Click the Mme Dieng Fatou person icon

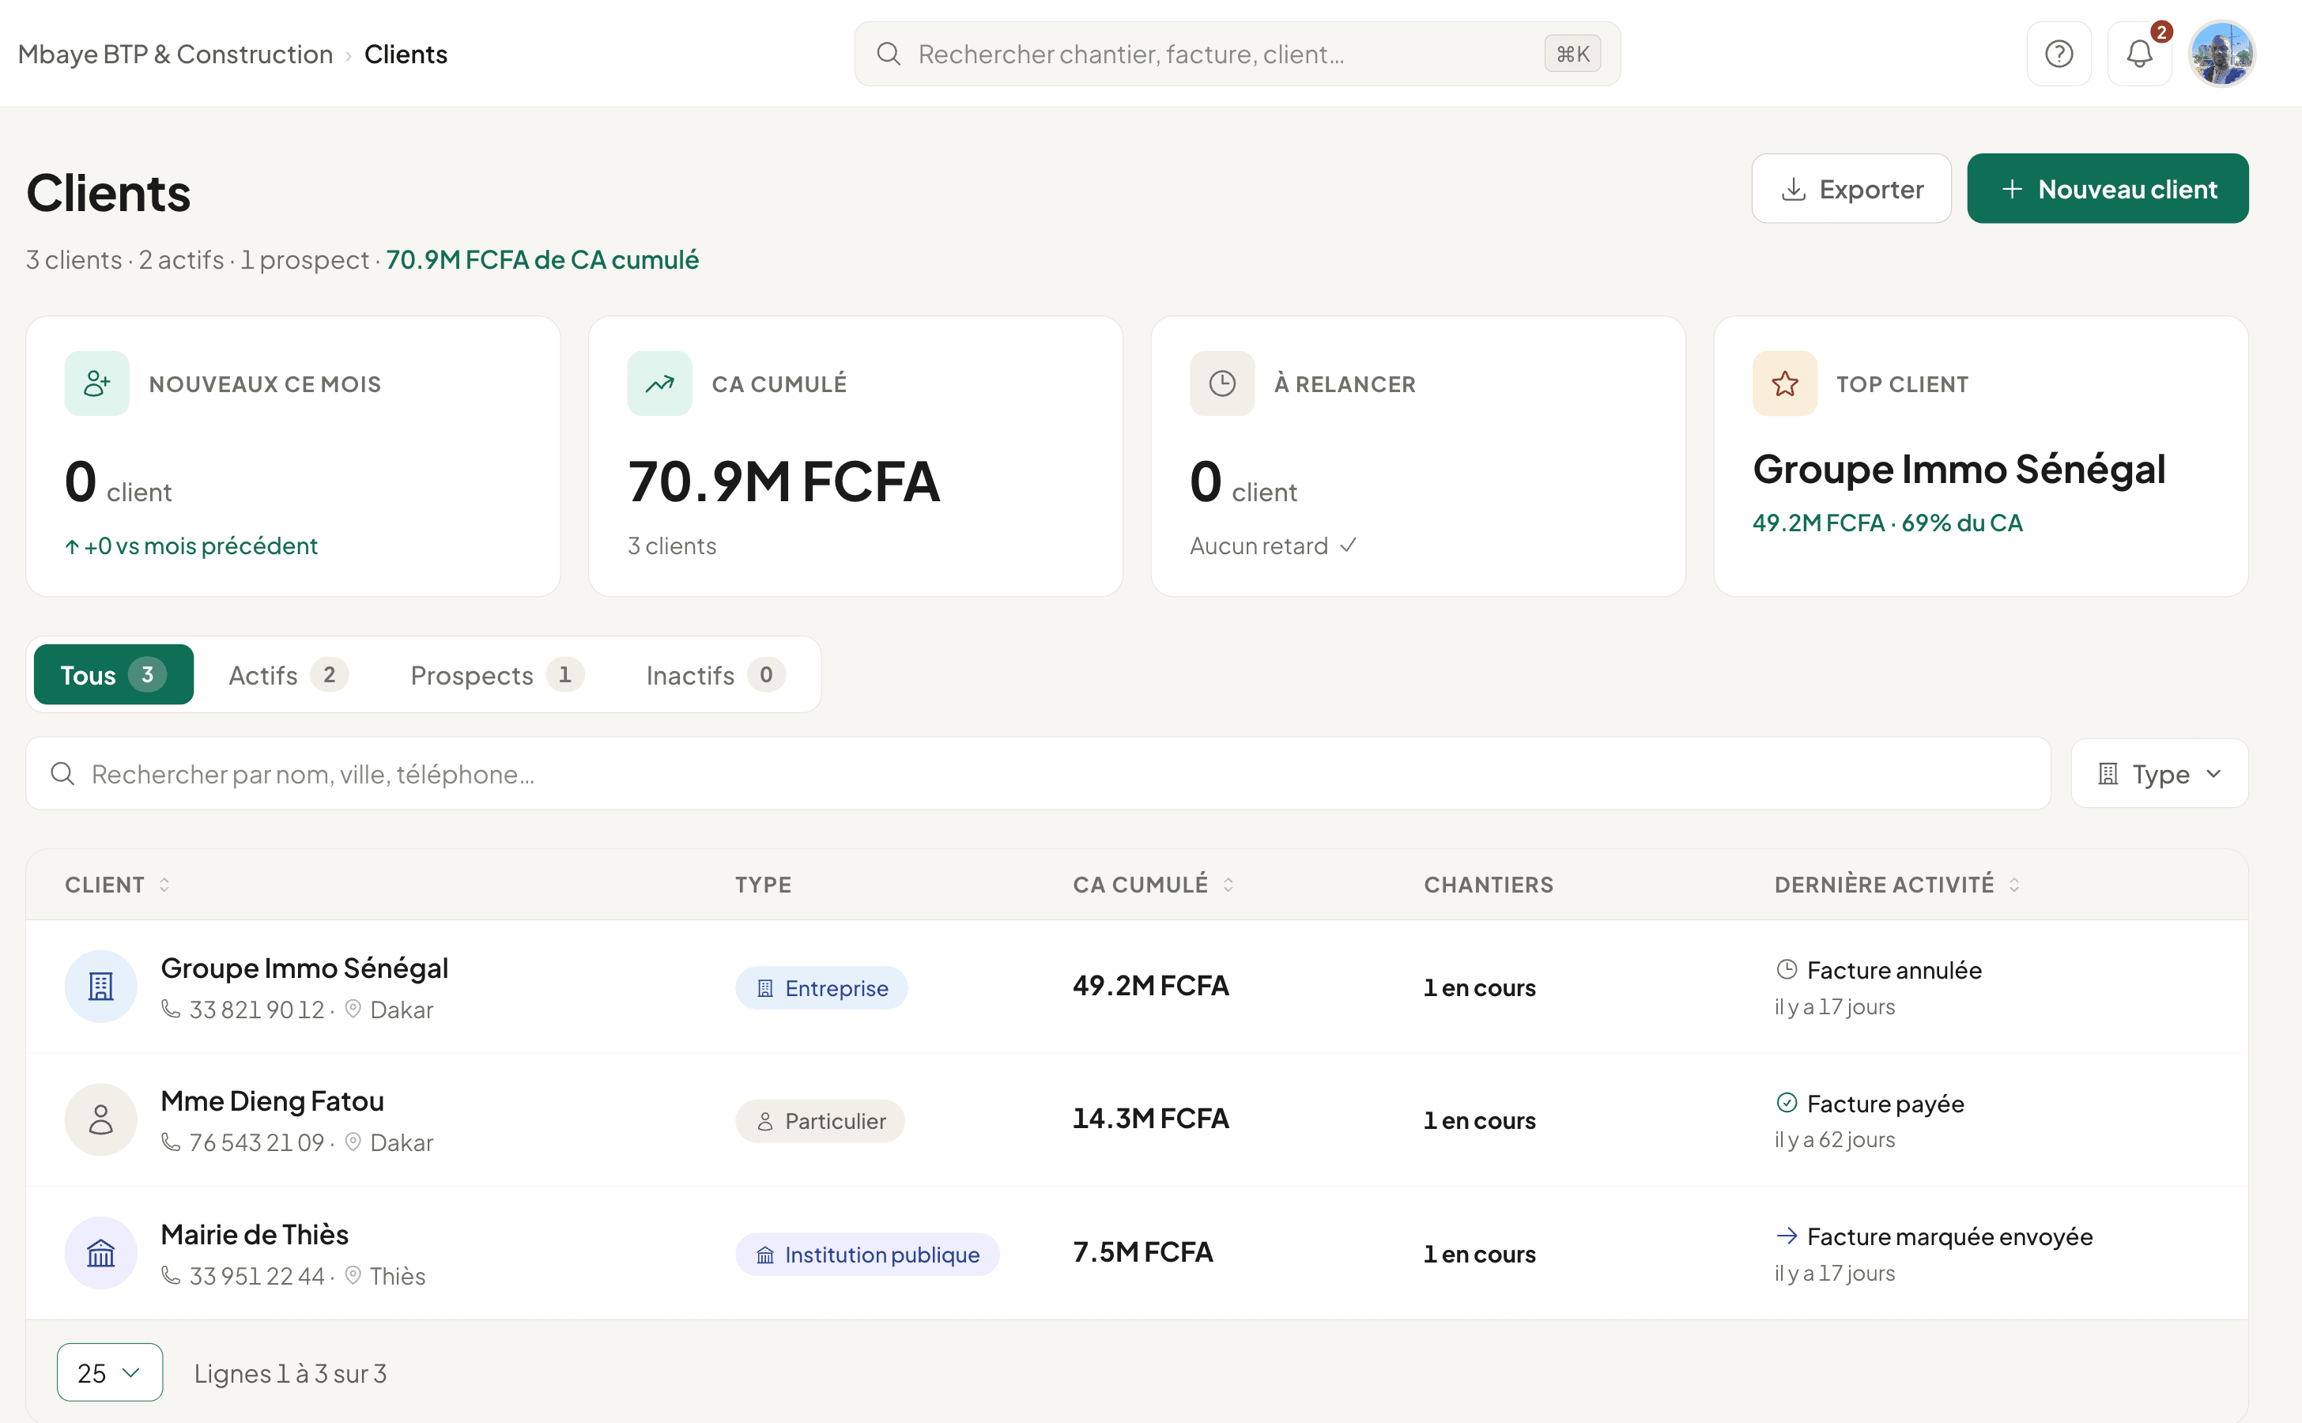pos(100,1120)
